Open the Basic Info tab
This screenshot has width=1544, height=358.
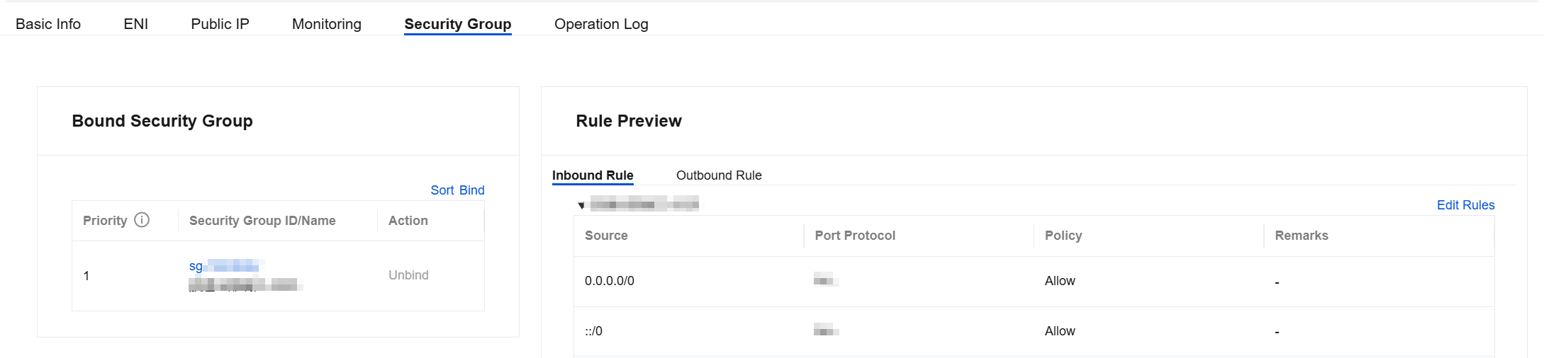tap(48, 24)
